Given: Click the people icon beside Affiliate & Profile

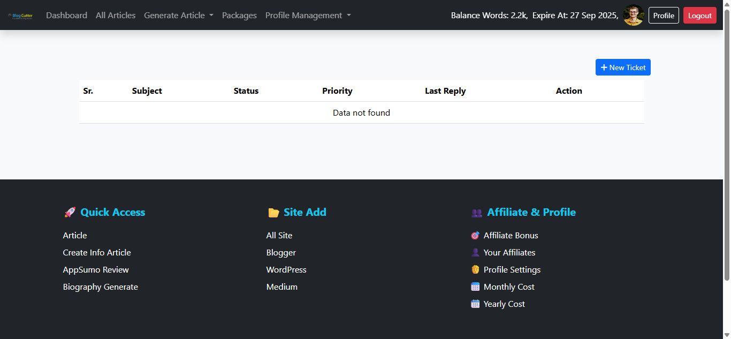Looking at the screenshot, I should pos(476,213).
